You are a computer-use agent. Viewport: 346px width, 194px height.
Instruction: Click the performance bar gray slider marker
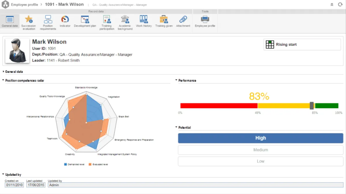(312, 105)
